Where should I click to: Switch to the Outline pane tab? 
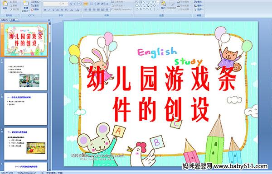pyautogui.click(x=13, y=20)
